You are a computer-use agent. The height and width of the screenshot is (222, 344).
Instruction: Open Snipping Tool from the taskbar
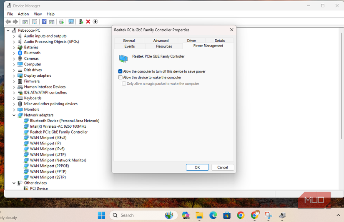click(x=269, y=215)
